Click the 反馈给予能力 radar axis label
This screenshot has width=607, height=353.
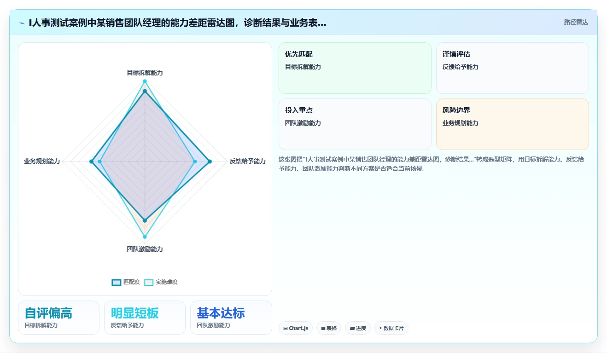click(248, 161)
